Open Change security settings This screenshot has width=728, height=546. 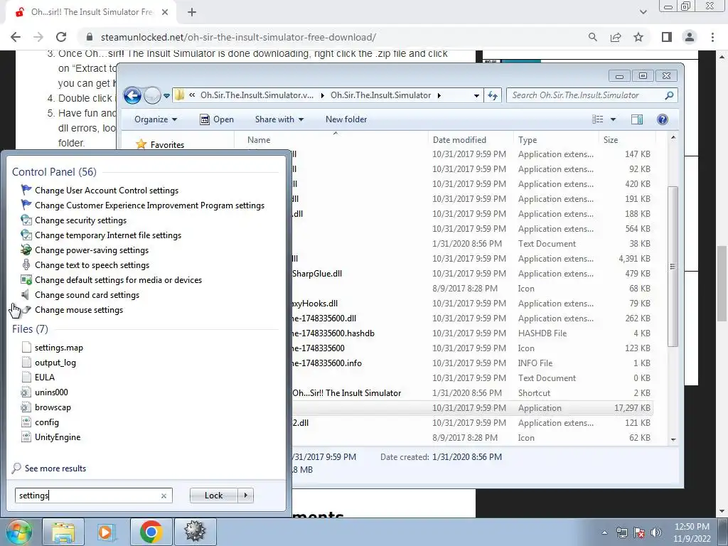pyautogui.click(x=80, y=220)
